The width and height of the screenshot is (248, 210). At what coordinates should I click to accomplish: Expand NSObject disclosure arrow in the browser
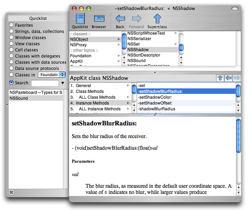(119, 39)
